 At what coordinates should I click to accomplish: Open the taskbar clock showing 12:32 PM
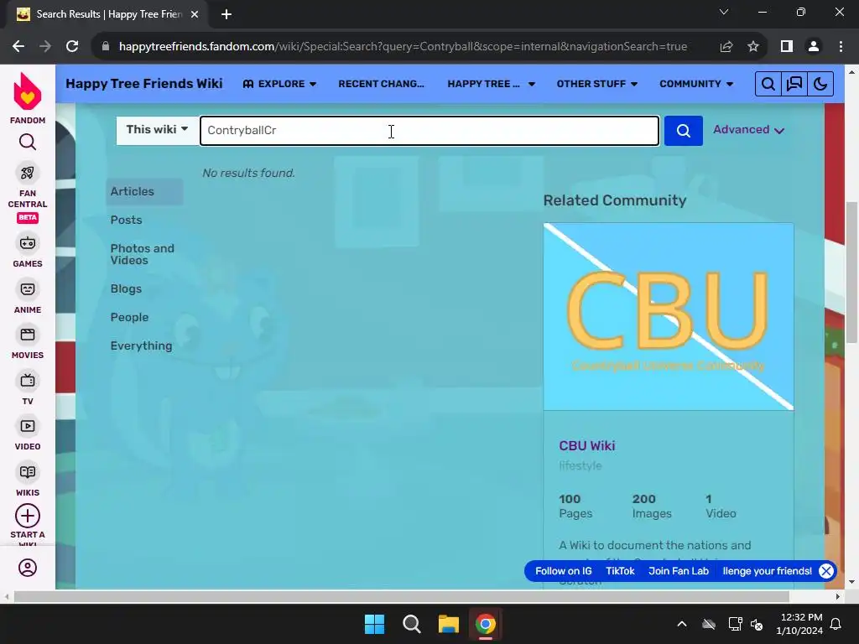tap(799, 624)
